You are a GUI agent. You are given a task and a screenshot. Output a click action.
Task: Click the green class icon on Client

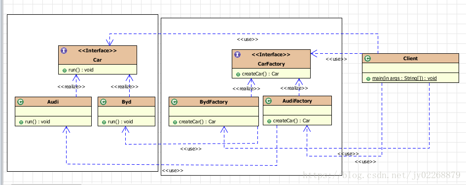point(368,59)
